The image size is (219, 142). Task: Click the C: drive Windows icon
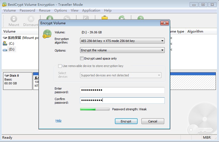coord(5,43)
